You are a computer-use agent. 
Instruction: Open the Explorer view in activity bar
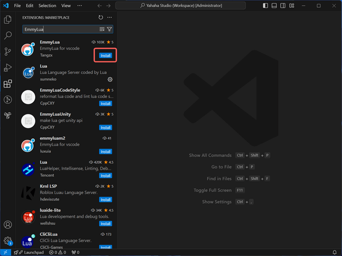(8, 20)
